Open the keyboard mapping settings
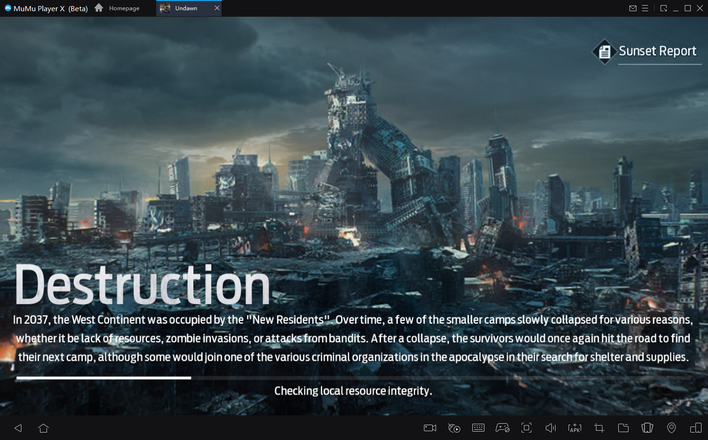 pos(478,428)
